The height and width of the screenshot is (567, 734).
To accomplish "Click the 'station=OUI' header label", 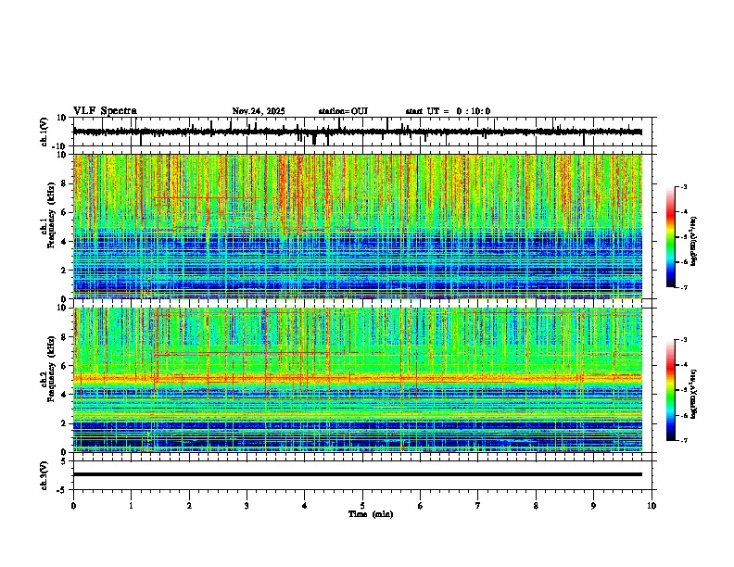I will (343, 111).
